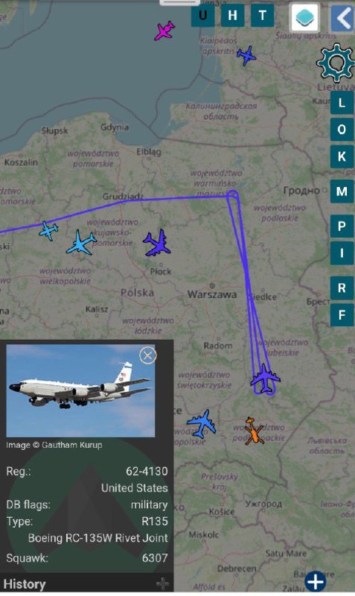This screenshot has width=355, height=596.
Task: Close the aircraft photo panel
Action: tap(147, 355)
